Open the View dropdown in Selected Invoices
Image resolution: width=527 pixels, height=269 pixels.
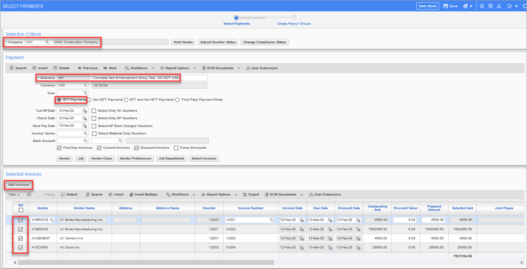click(x=14, y=195)
